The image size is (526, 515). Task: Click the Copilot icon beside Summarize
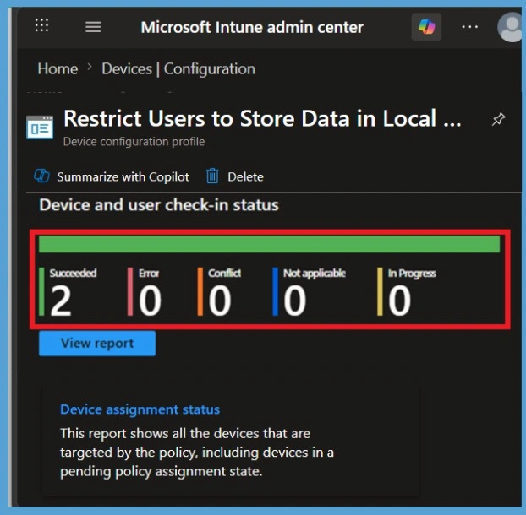pos(42,176)
